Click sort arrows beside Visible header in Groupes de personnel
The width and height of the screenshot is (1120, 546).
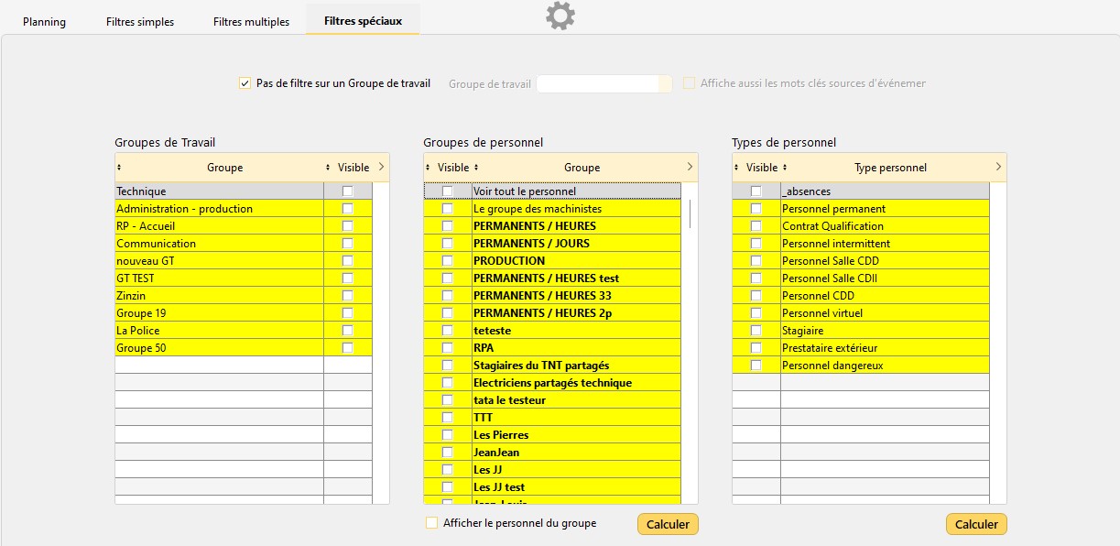428,168
